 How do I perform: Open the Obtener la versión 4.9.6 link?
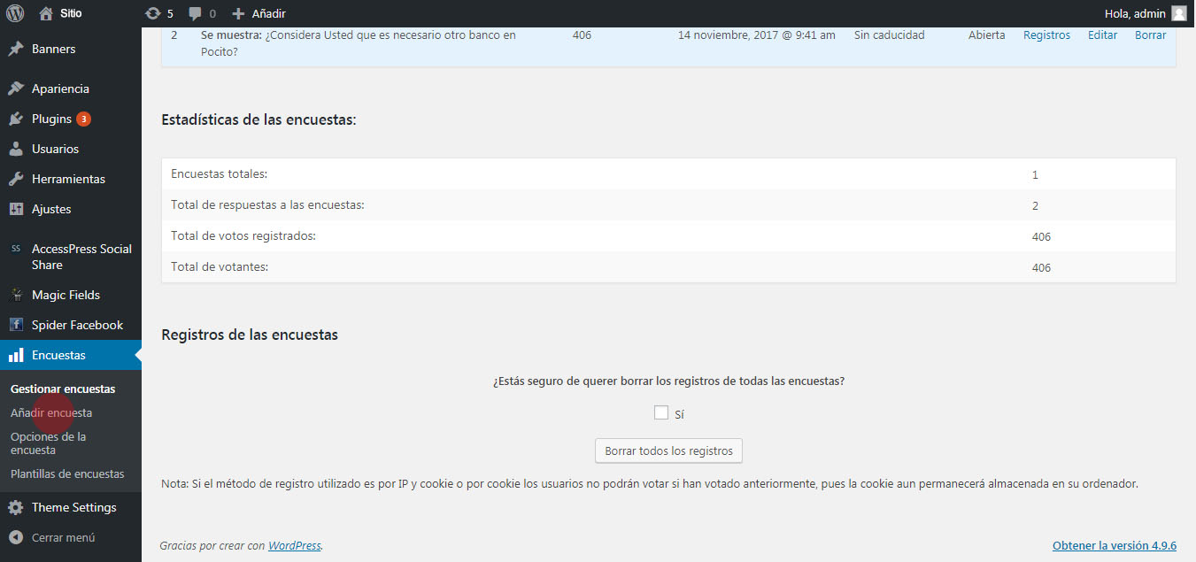(x=1114, y=545)
